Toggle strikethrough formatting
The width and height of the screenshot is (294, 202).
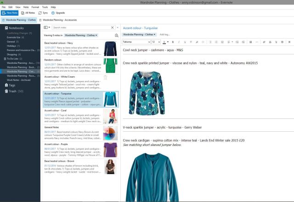coord(191,42)
